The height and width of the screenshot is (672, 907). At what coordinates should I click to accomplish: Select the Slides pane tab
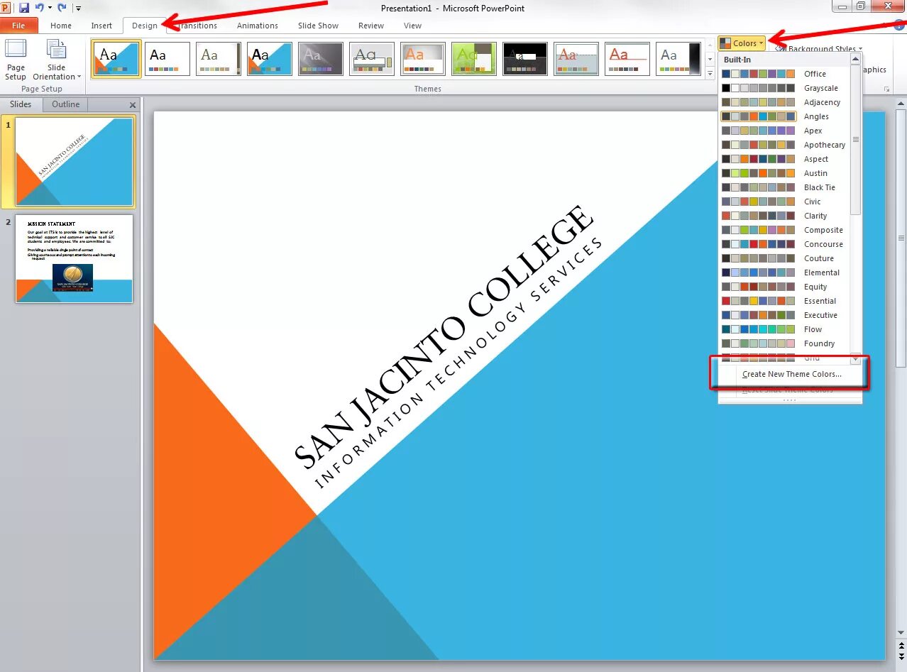tap(21, 104)
